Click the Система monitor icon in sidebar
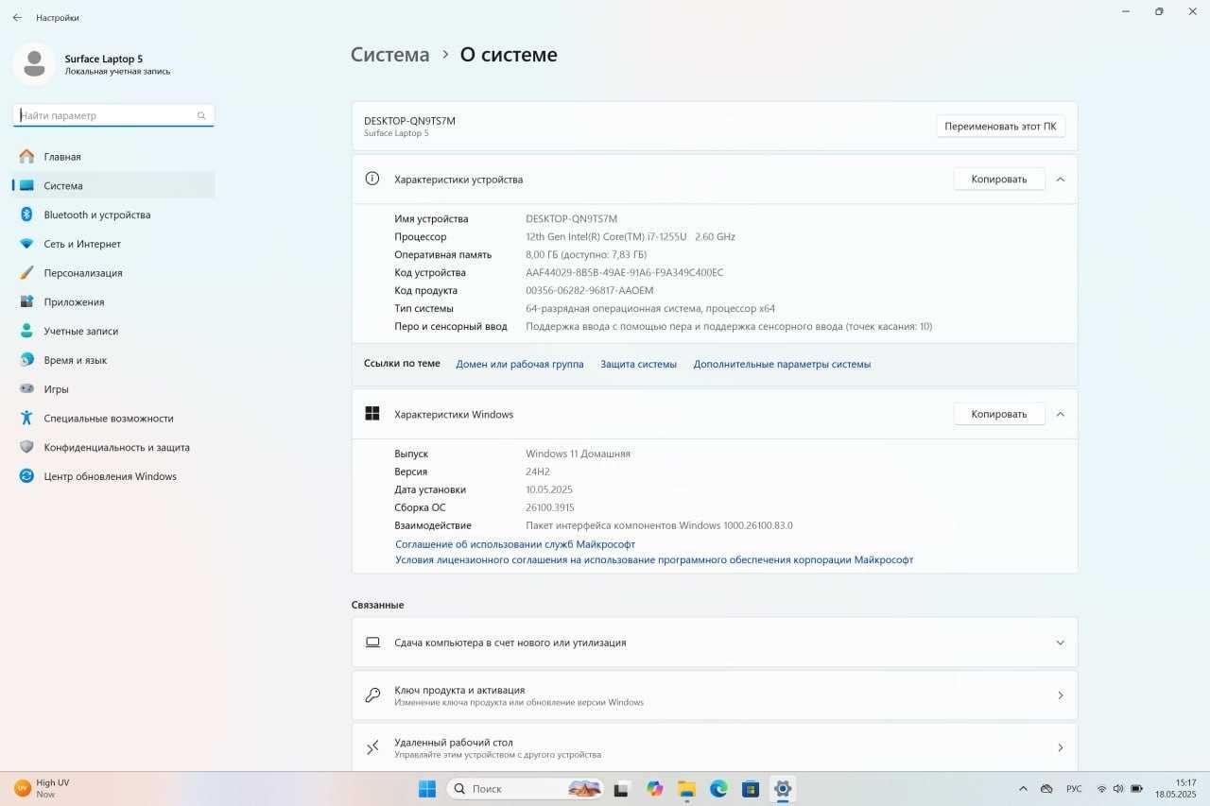The width and height of the screenshot is (1210, 806). tap(26, 186)
